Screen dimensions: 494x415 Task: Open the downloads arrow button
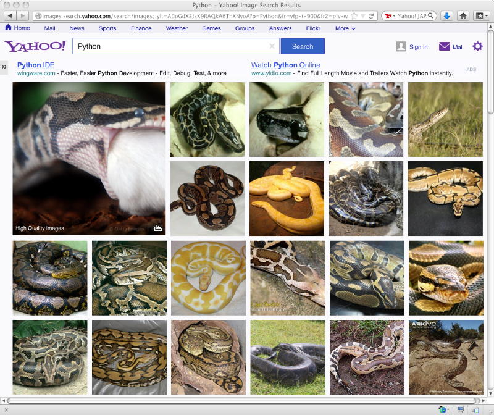point(446,16)
